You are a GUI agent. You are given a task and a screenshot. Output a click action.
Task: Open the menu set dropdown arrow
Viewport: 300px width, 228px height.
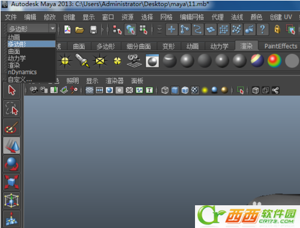click(x=53, y=29)
